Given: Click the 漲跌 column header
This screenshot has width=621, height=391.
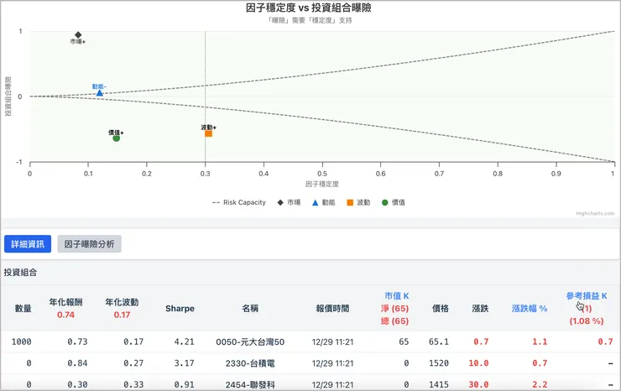Looking at the screenshot, I should click(x=480, y=308).
